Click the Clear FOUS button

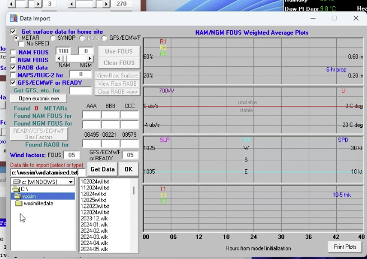(x=119, y=63)
